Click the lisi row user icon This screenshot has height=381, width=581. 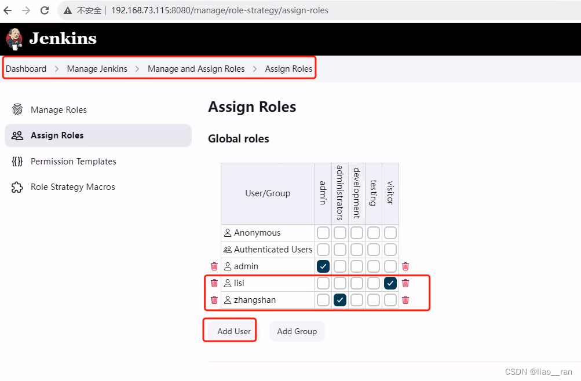click(x=228, y=283)
